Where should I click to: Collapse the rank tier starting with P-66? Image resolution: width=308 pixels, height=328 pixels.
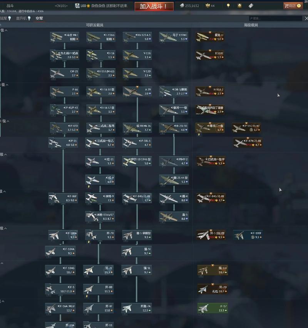point(5,85)
